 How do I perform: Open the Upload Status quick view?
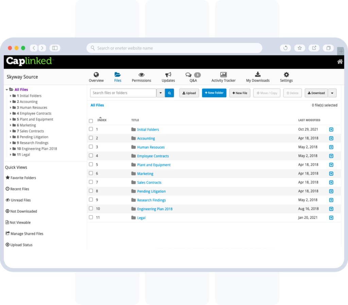(19, 245)
